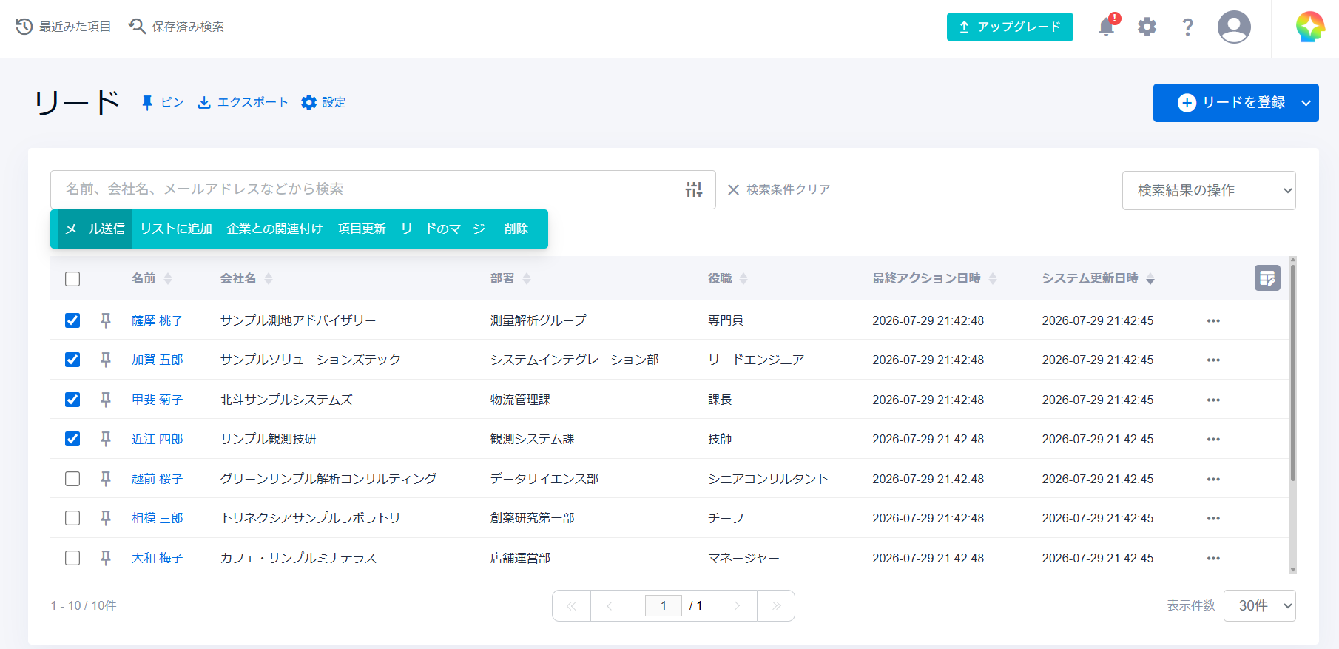Pin the 加賀 五郎 row
1339x649 pixels.
pos(106,360)
